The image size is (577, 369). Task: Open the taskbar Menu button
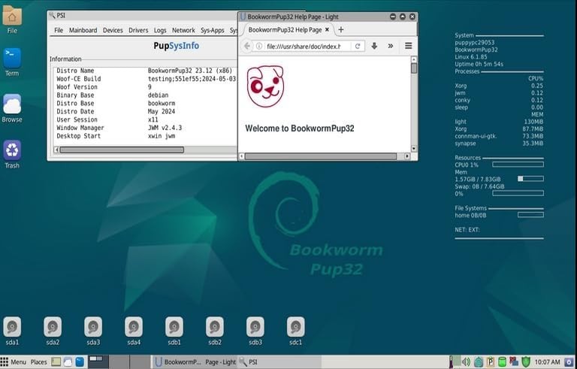tap(14, 362)
